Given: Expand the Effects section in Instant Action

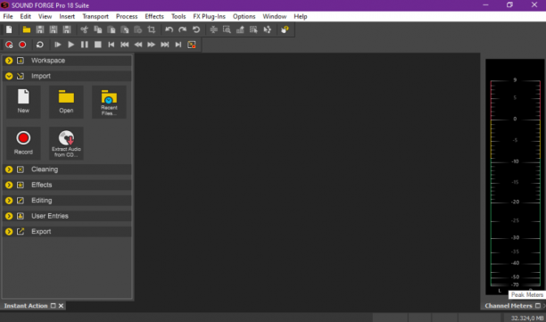Looking at the screenshot, I should click(9, 185).
